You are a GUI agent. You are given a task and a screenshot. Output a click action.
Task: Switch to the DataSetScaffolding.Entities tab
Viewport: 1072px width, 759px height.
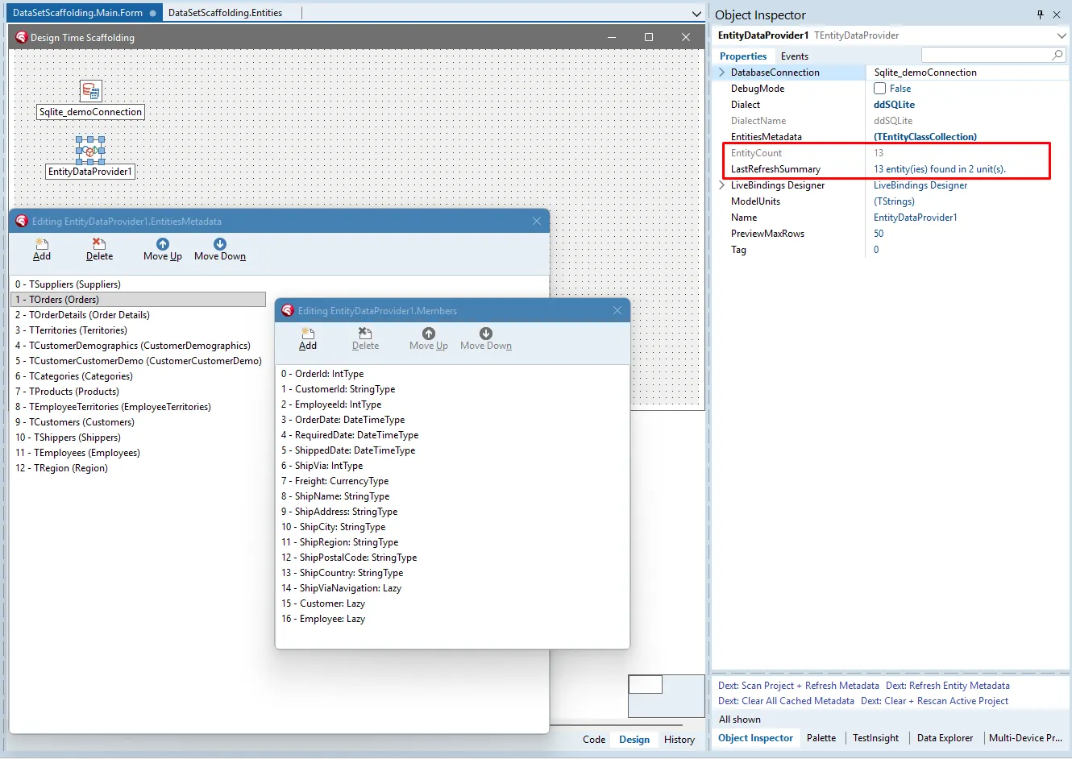[x=225, y=13]
